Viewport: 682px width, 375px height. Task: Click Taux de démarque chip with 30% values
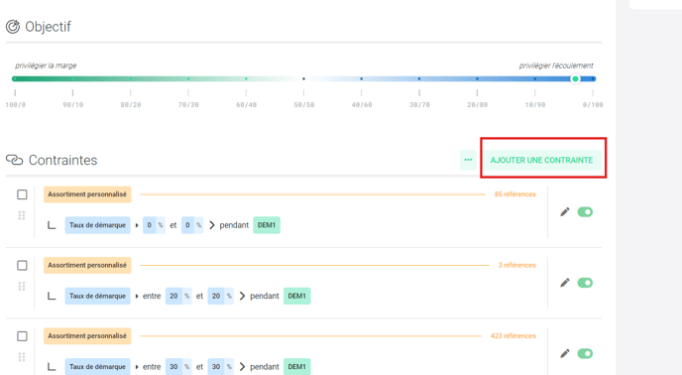tap(97, 367)
